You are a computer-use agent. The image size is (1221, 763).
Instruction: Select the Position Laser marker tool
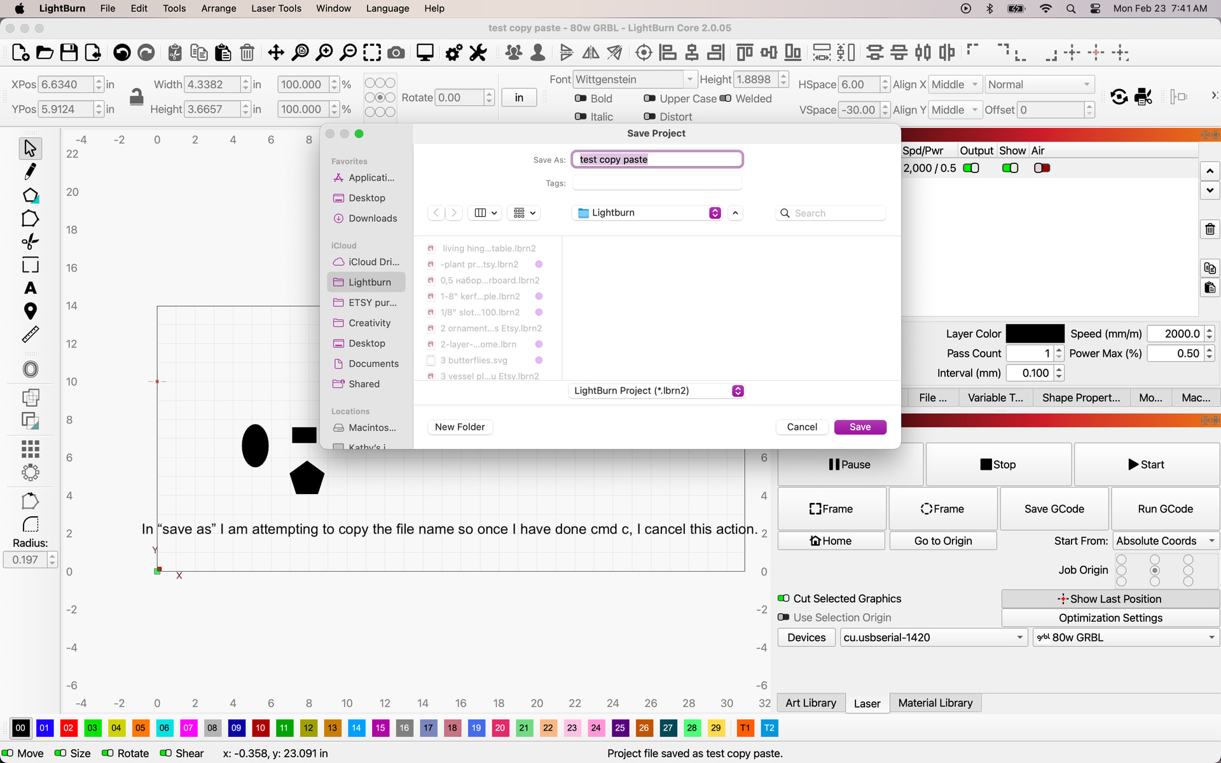pyautogui.click(x=30, y=311)
